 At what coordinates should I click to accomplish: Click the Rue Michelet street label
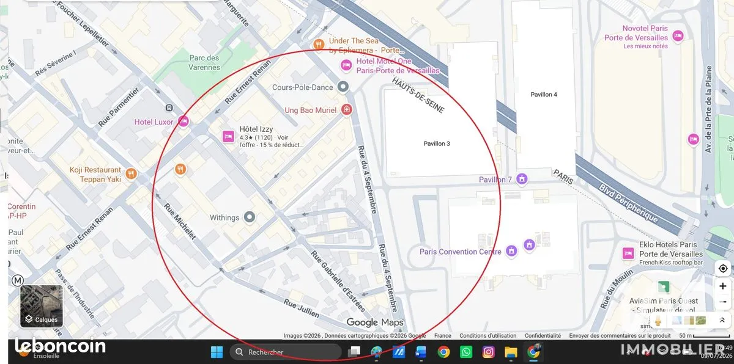[x=179, y=222]
